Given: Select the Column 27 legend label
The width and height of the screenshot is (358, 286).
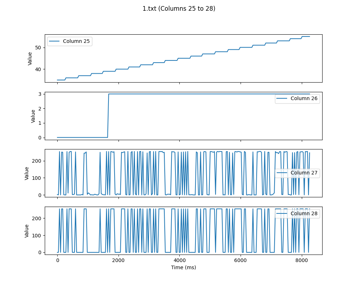Looking at the screenshot, I should tap(304, 173).
